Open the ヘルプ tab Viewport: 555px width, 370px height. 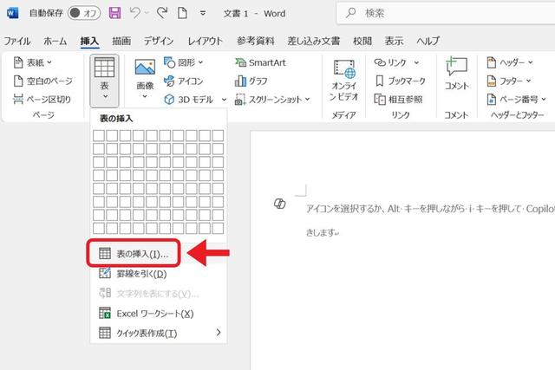pyautogui.click(x=428, y=41)
